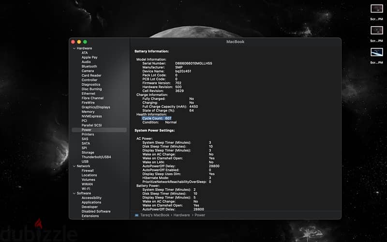Open Disabled Software entry
Viewport: 387px width, 242px height.
coord(96,212)
